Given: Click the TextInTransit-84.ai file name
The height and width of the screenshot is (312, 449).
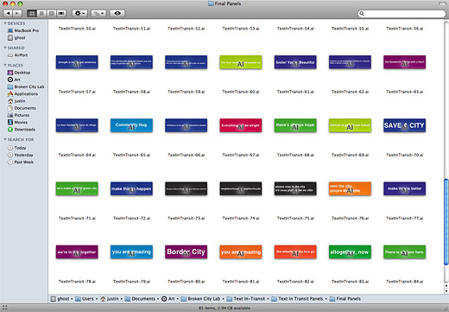Looking at the screenshot, I should click(x=405, y=282).
